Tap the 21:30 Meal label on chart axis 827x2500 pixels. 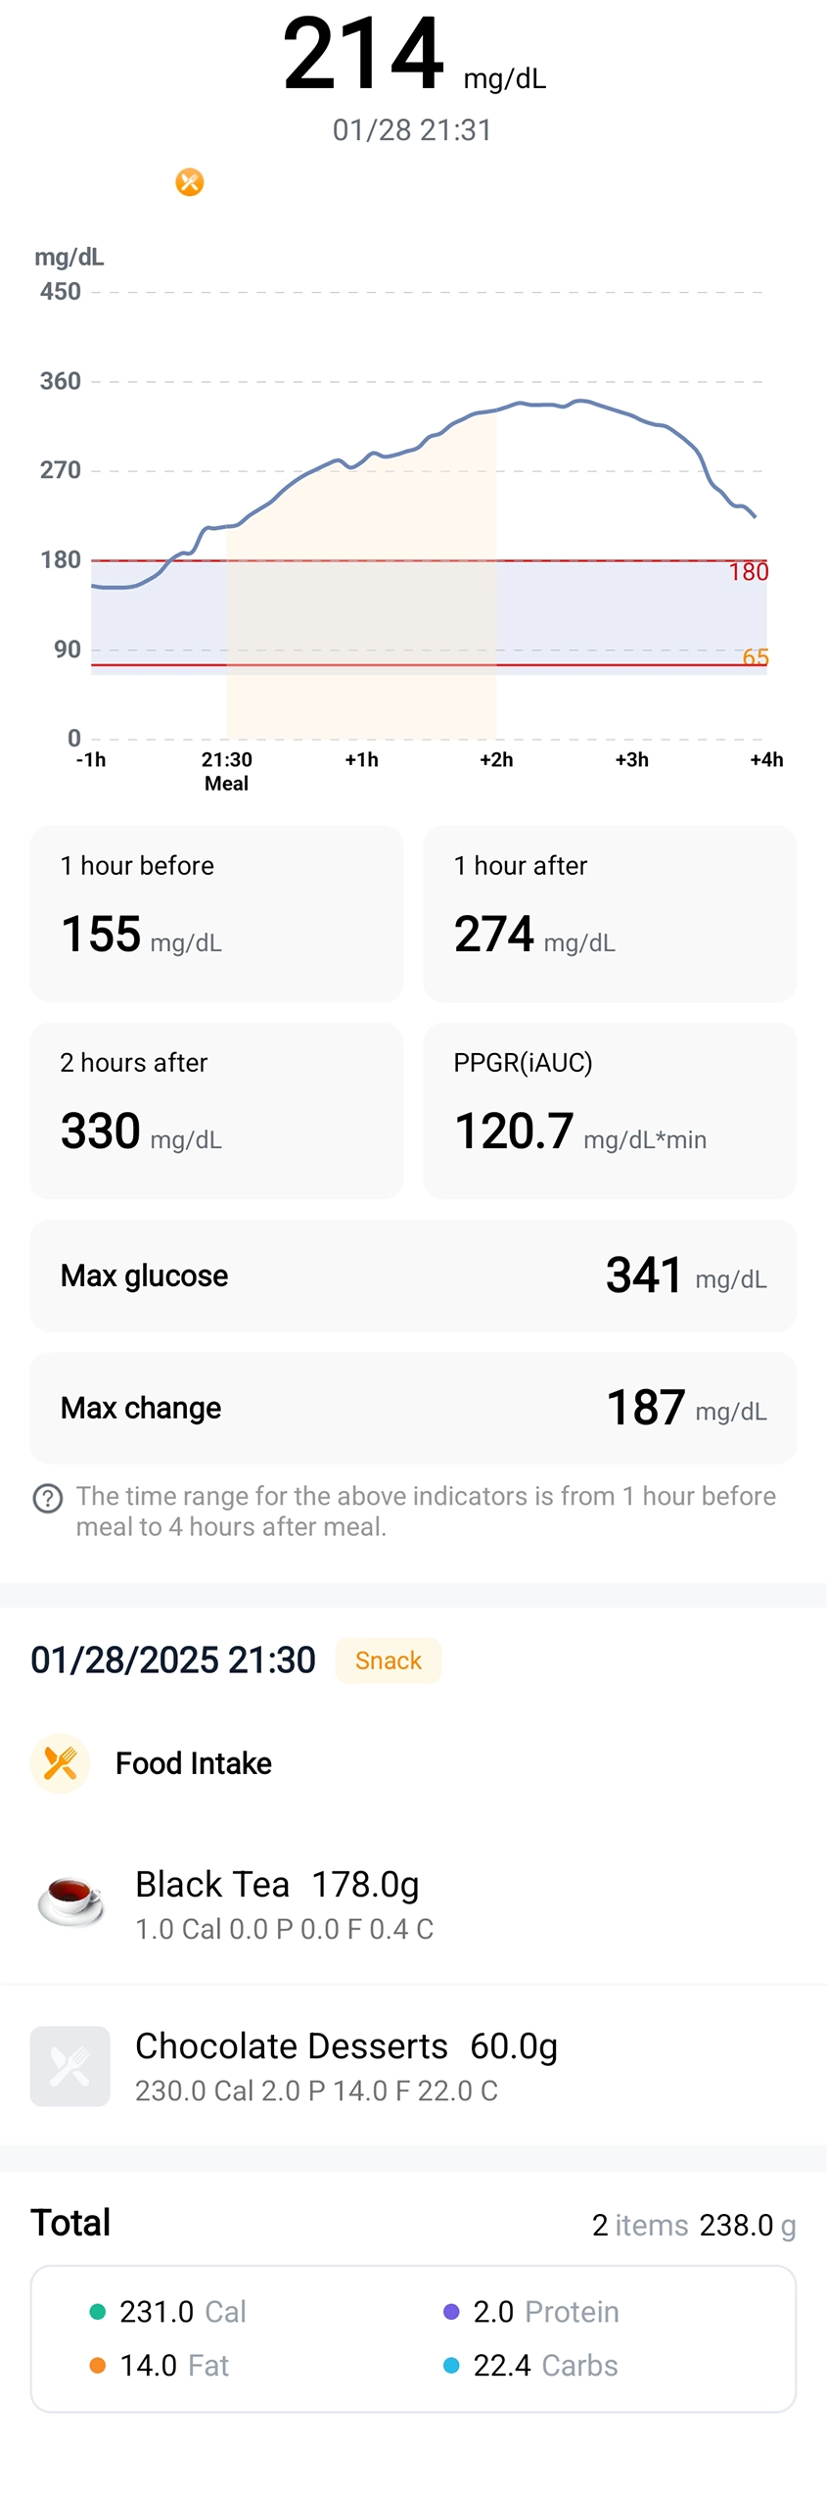point(227,771)
